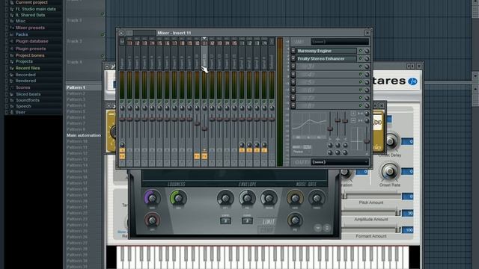Click the Packs folder icon
Image resolution: width=479 pixels, height=269 pixels.
pos(12,34)
